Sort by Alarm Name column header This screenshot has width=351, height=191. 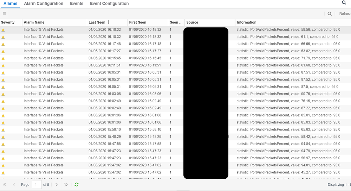34,22
